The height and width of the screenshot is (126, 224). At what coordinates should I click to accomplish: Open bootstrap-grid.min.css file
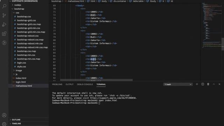coord(29,28)
